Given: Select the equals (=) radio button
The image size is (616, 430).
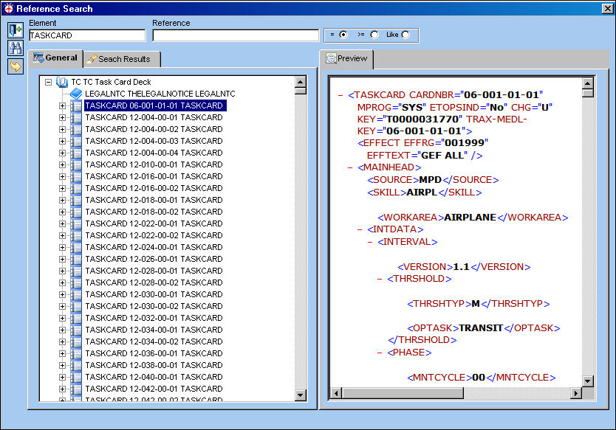Looking at the screenshot, I should pos(343,35).
